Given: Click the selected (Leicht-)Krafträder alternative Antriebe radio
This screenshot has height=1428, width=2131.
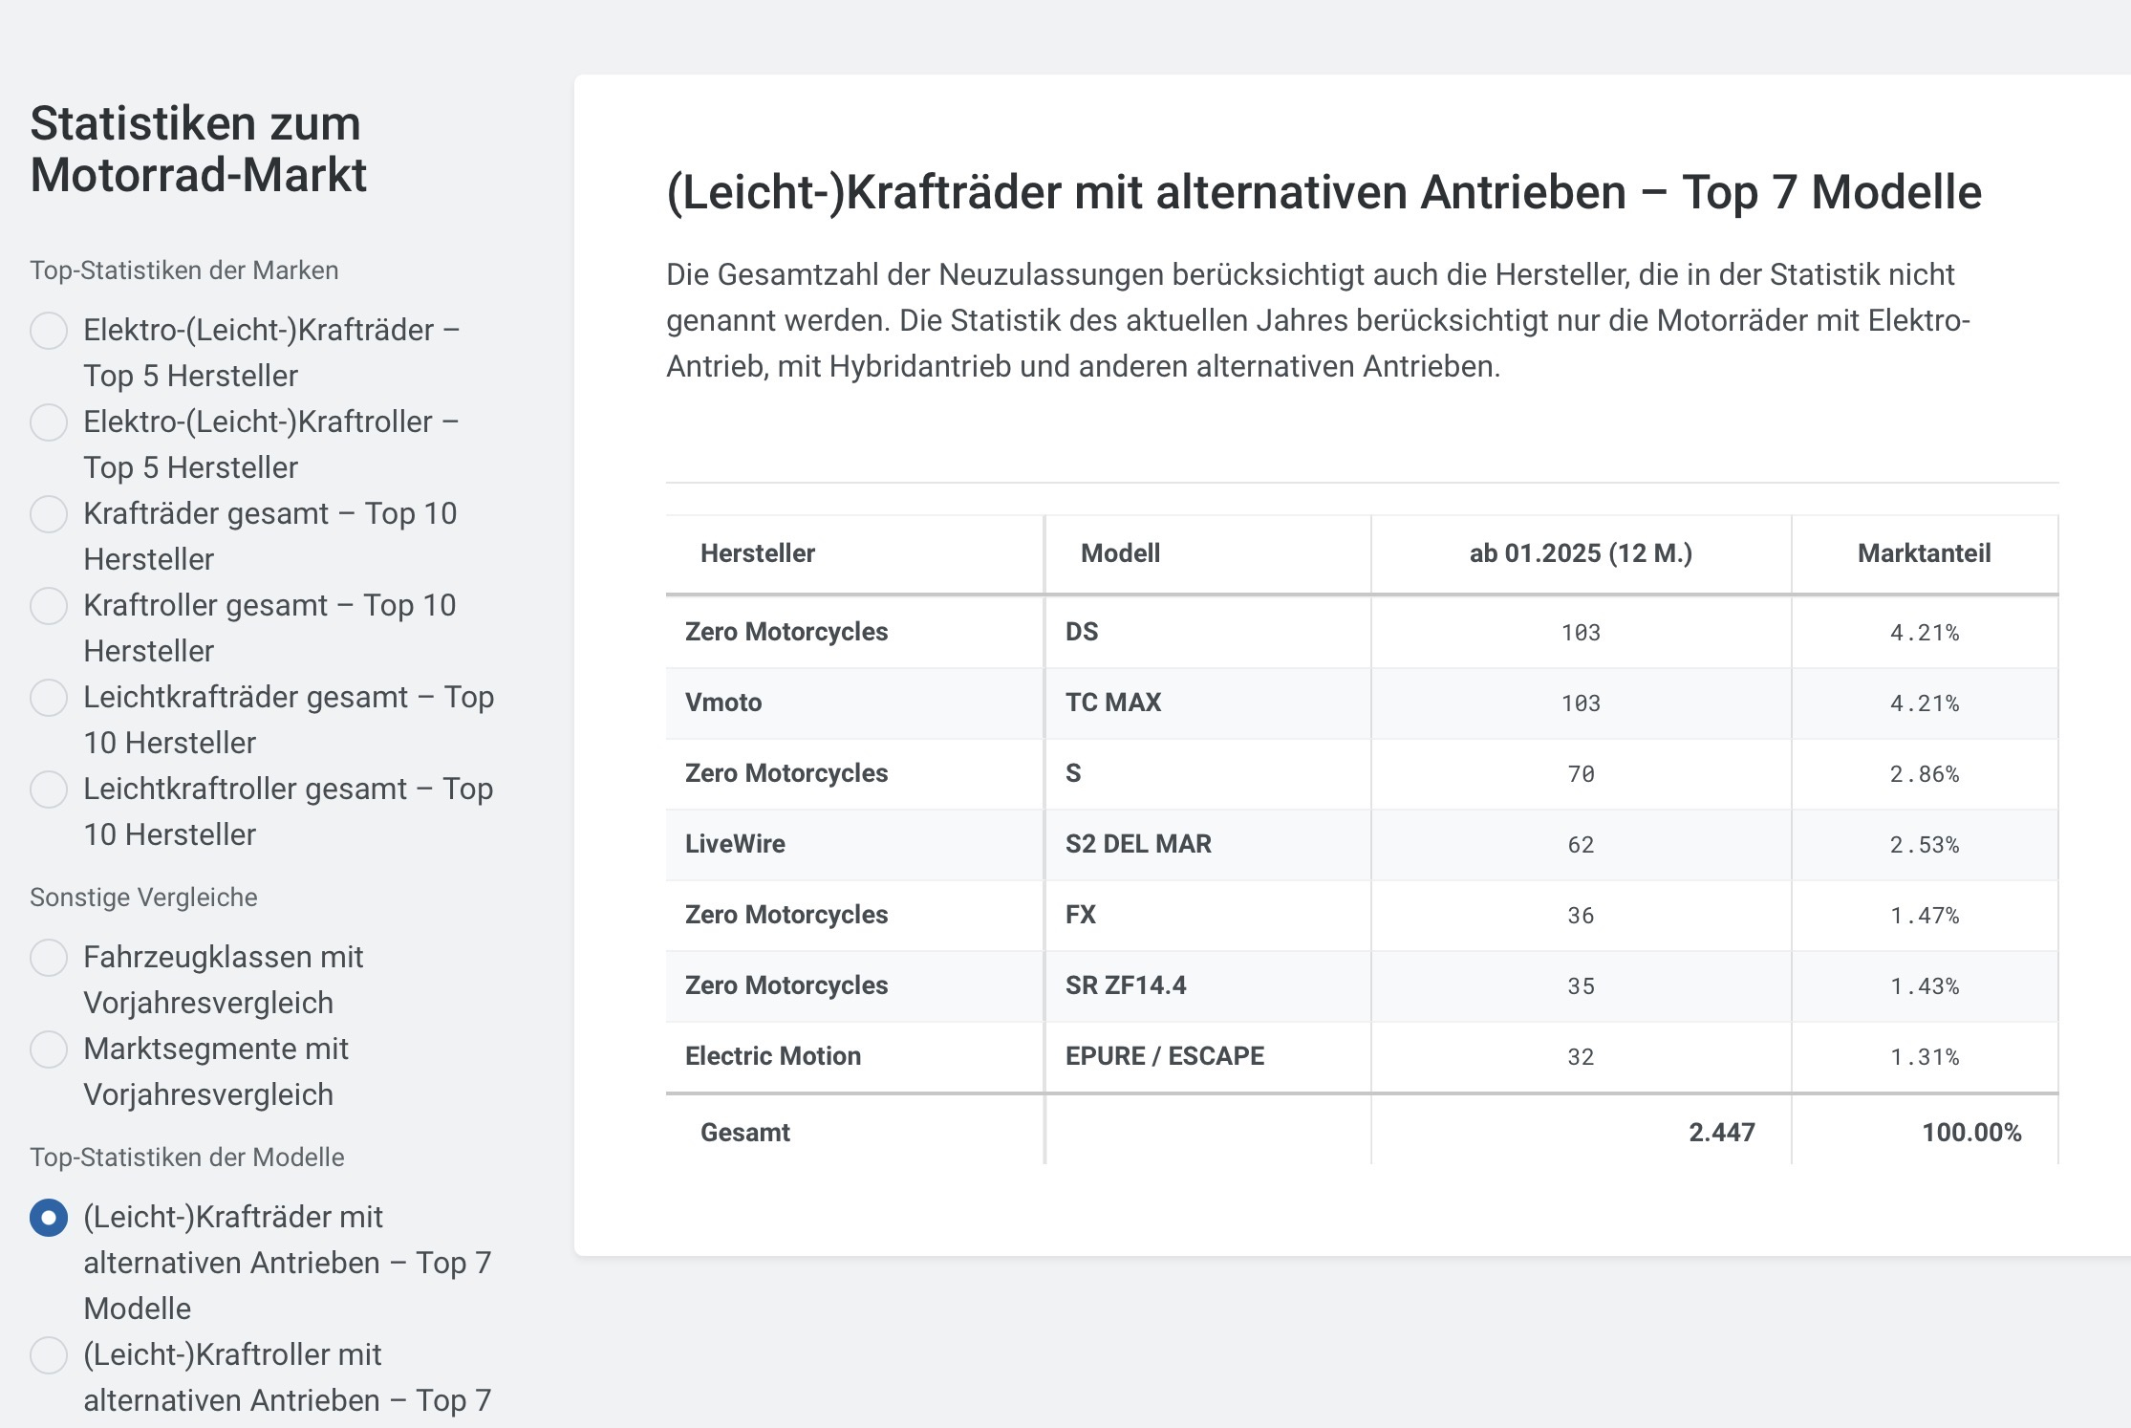Looking at the screenshot, I should 49,1218.
